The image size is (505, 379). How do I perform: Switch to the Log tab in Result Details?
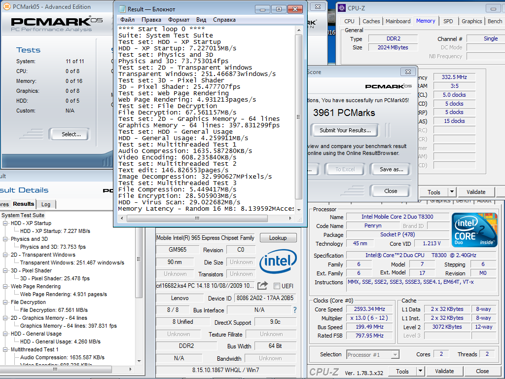[x=46, y=204]
